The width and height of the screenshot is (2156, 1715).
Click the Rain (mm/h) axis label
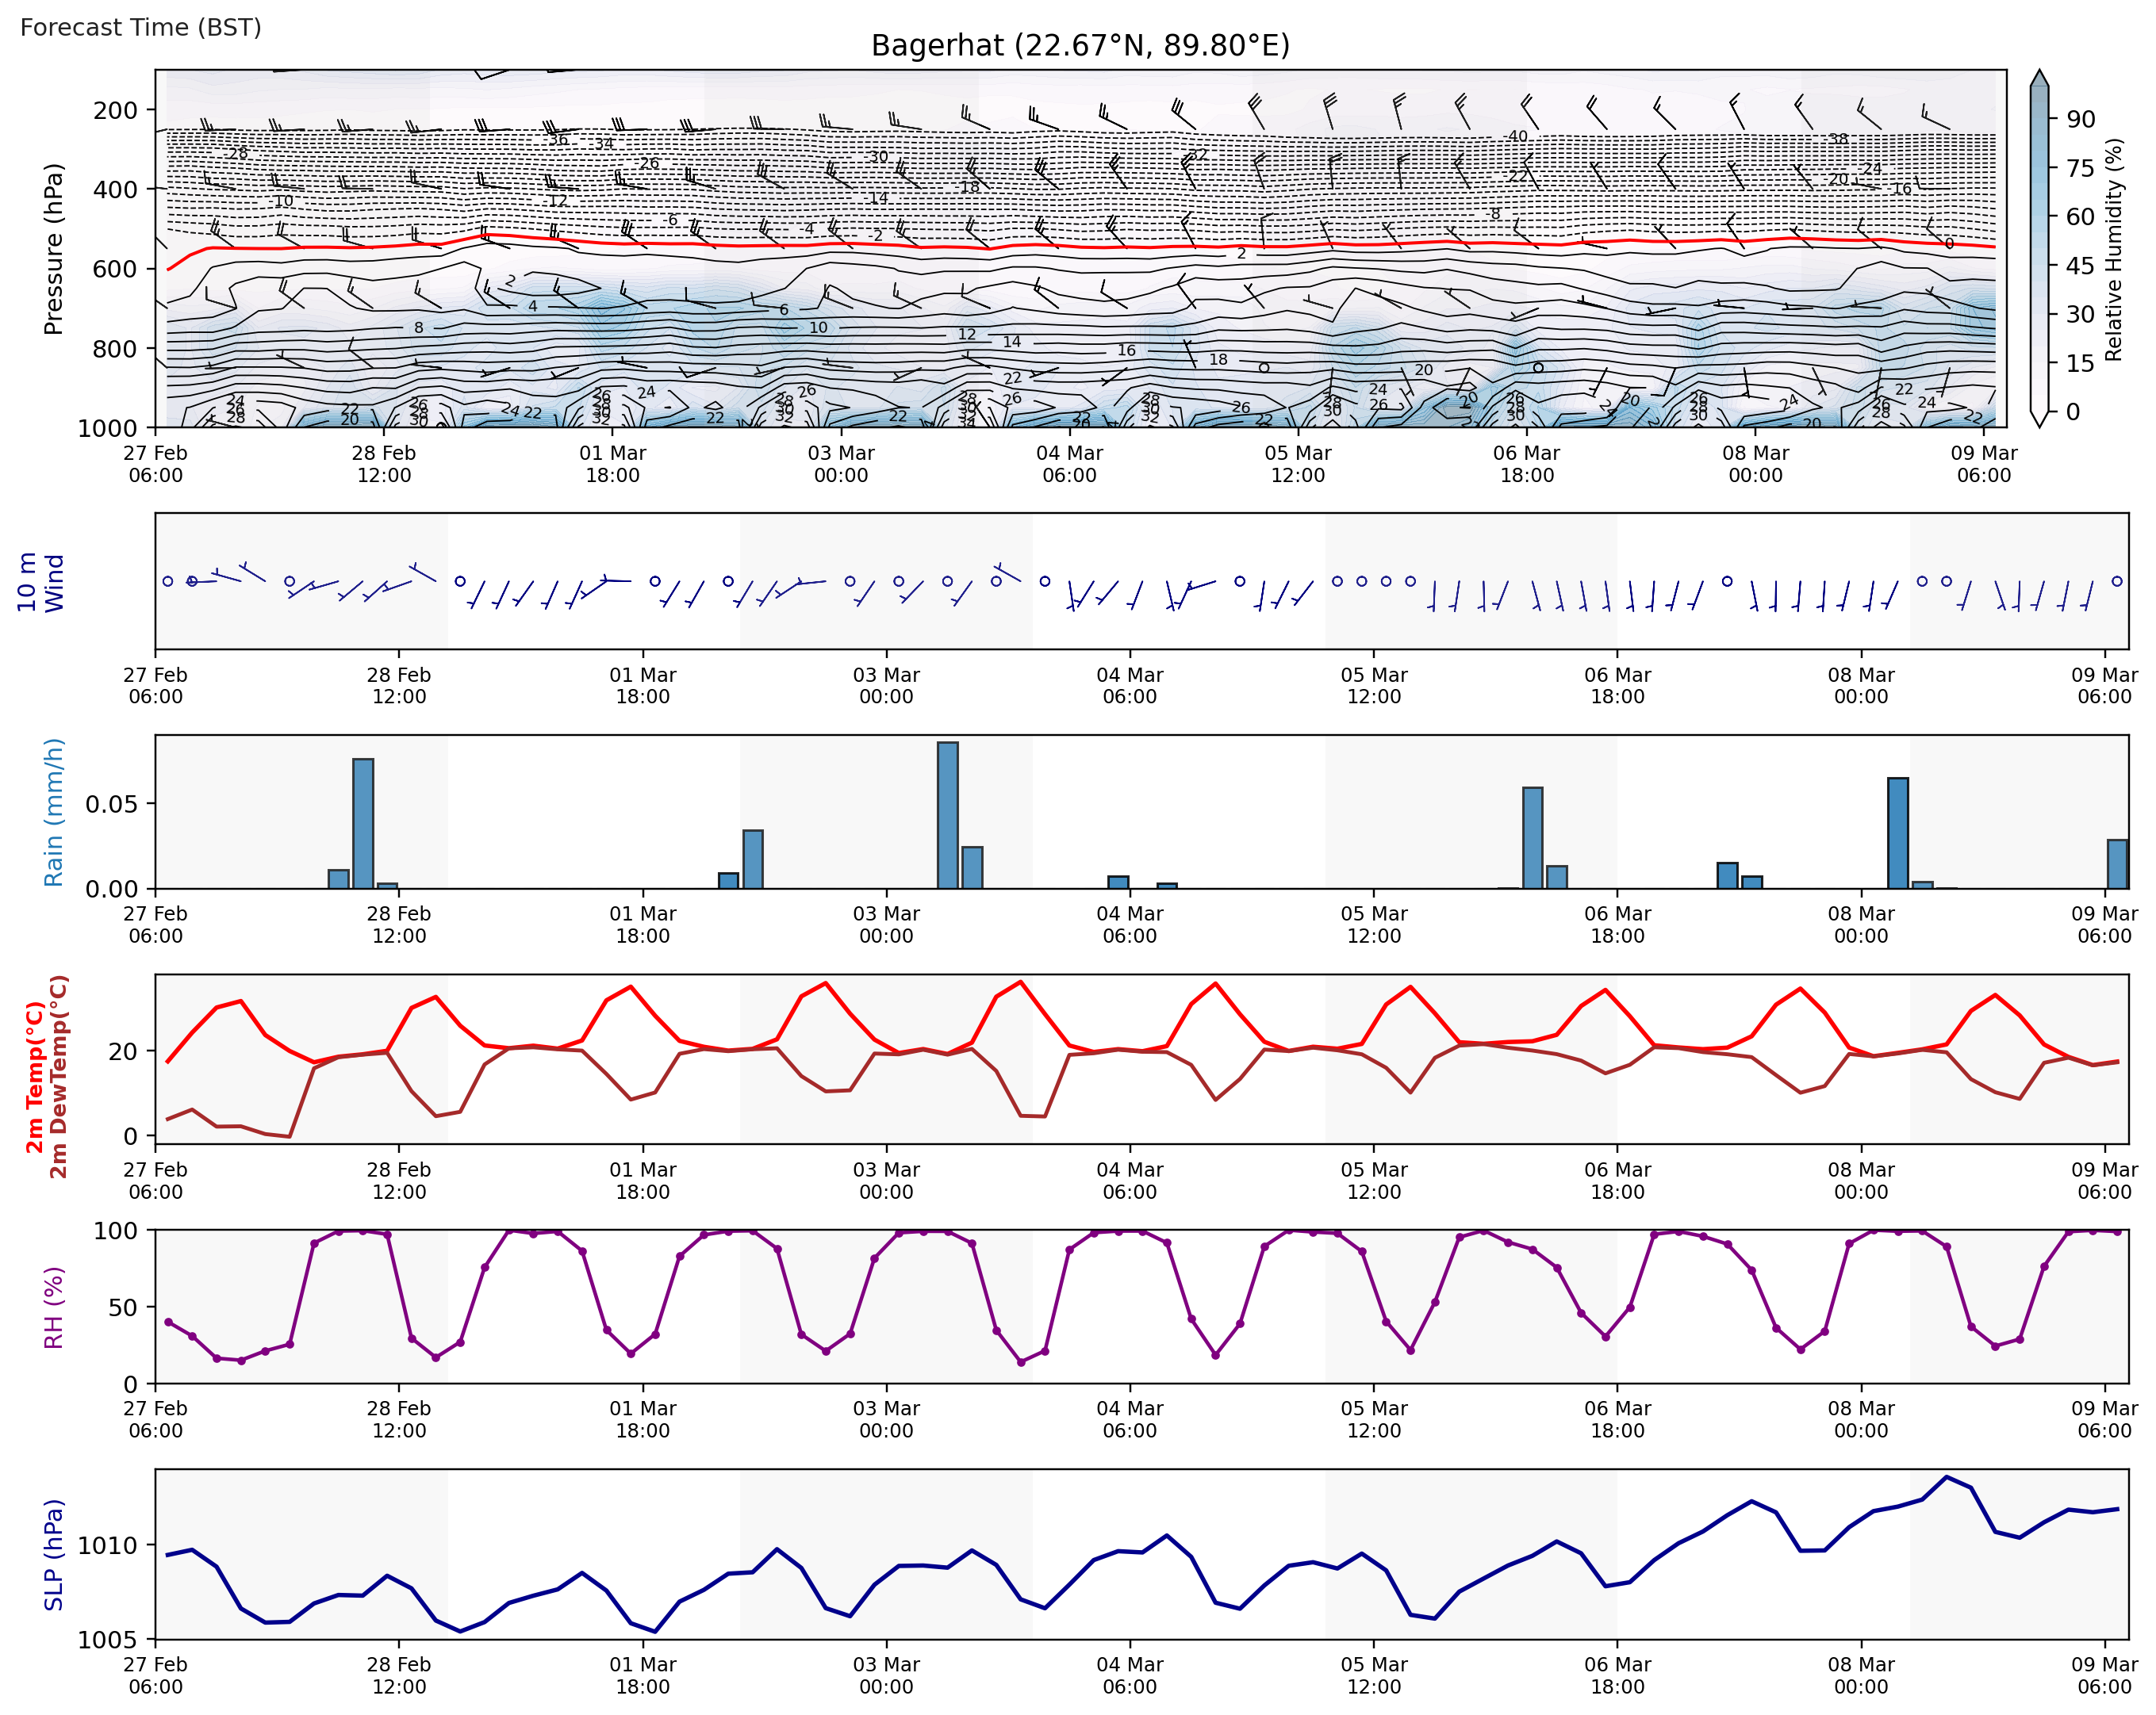53,812
